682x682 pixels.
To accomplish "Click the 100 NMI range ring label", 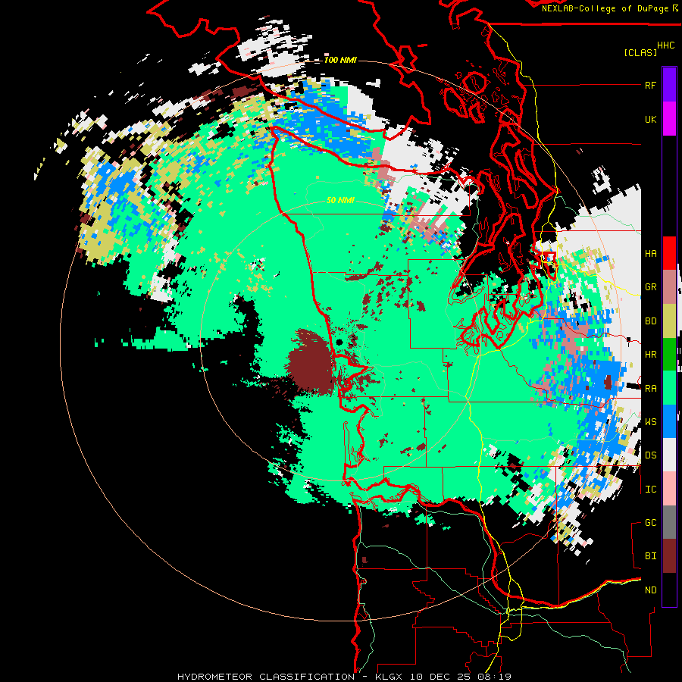I will pos(340,60).
